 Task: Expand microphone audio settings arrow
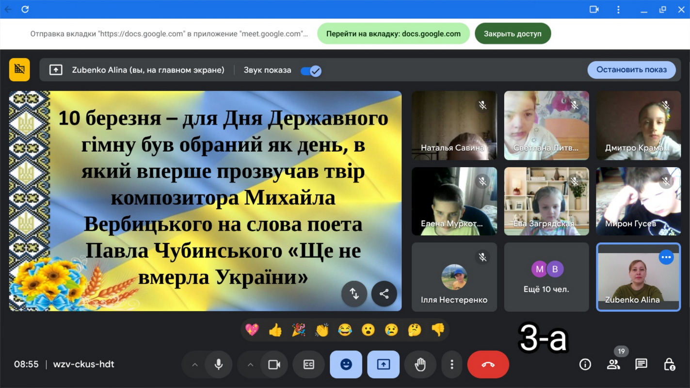(195, 364)
